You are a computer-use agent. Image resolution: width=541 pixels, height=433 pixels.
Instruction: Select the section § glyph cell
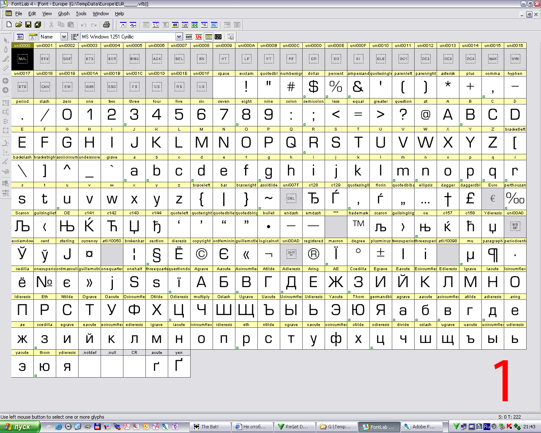tap(156, 252)
